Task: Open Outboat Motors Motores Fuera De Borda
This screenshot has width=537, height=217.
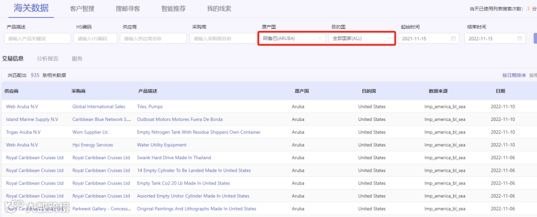Action: click(x=180, y=119)
